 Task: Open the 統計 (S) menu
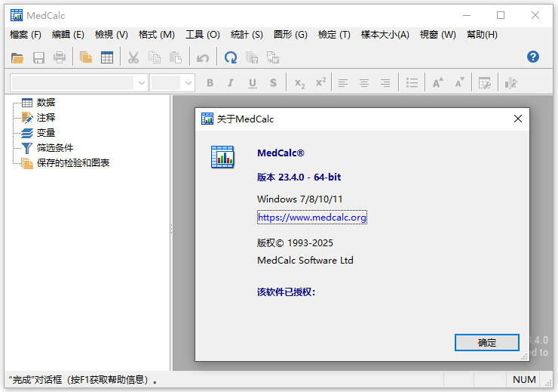[x=247, y=35]
